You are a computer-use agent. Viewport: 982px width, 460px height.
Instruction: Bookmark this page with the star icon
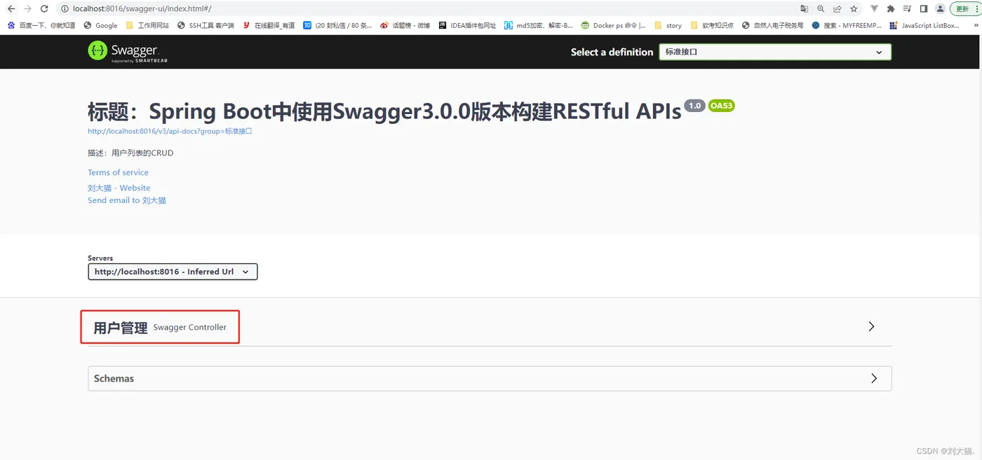(x=854, y=9)
